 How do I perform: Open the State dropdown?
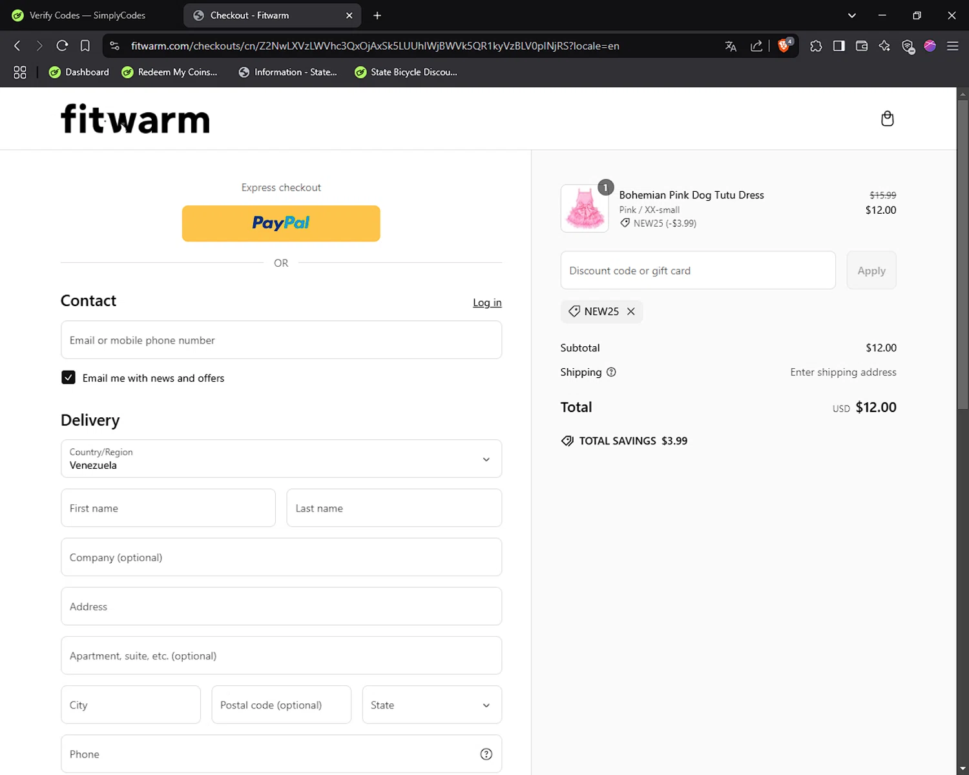[432, 705]
